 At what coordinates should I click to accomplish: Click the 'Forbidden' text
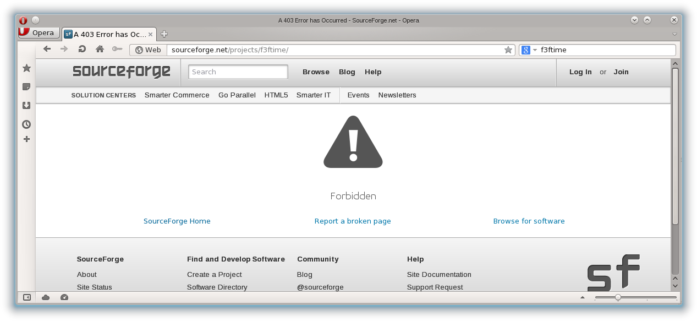click(353, 196)
